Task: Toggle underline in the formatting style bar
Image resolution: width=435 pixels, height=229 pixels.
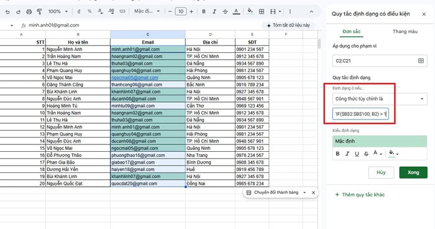Action: (x=357, y=154)
